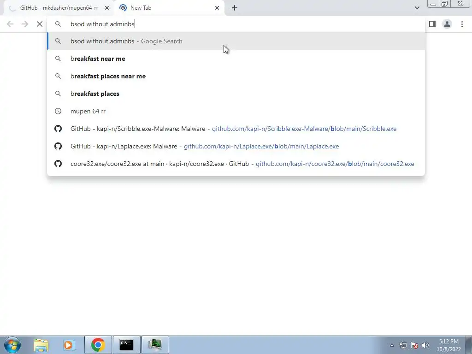Select the New Tab tab
Image resolution: width=472 pixels, height=354 pixels.
[169, 8]
